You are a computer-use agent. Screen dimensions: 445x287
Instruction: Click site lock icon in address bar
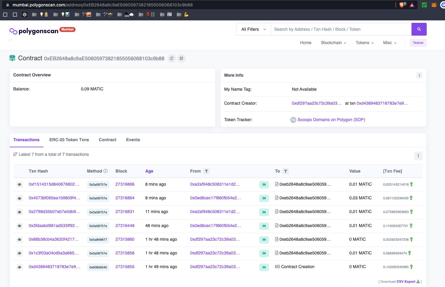click(8, 5)
